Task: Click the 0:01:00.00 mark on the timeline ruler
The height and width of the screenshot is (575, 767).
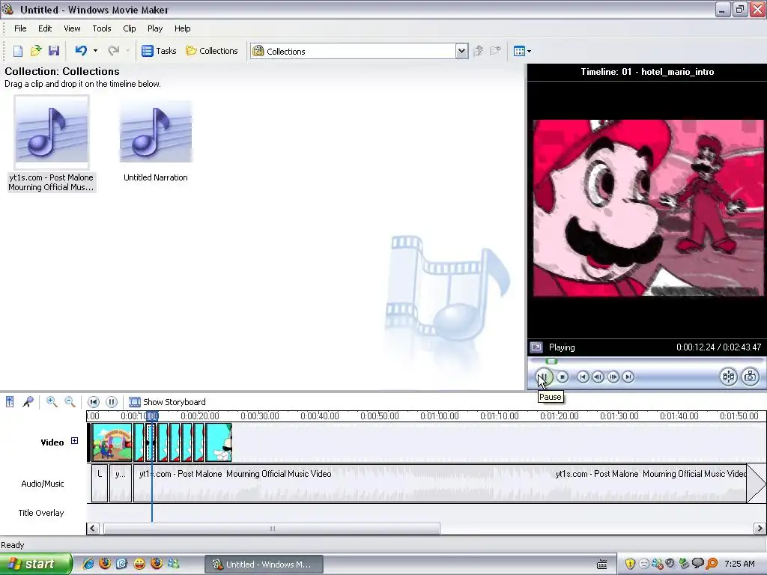Action: point(439,416)
